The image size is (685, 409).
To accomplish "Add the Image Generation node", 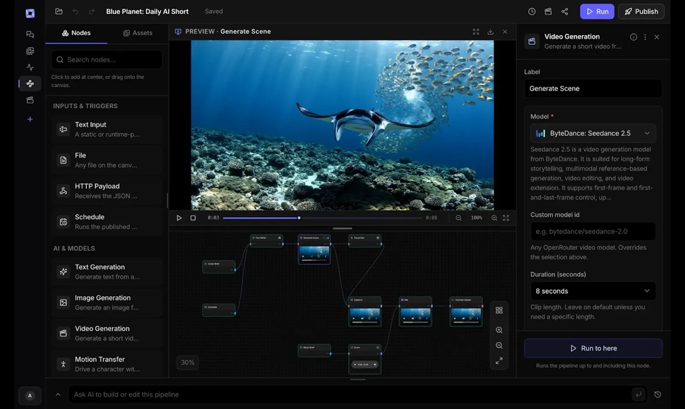I will point(107,302).
